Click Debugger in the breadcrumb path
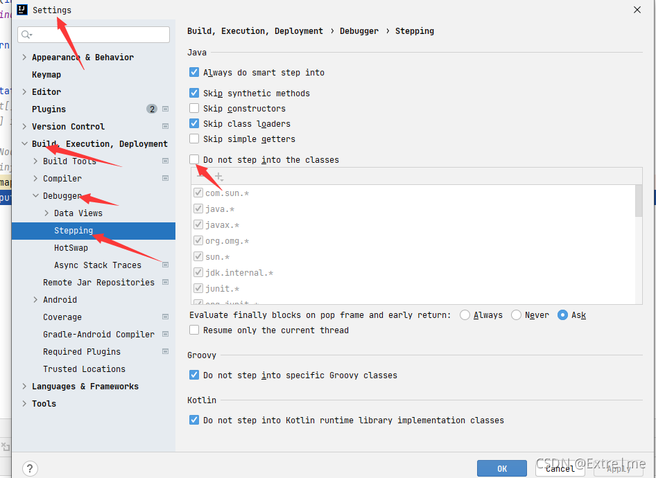Viewport: 656px width, 478px height. (359, 31)
